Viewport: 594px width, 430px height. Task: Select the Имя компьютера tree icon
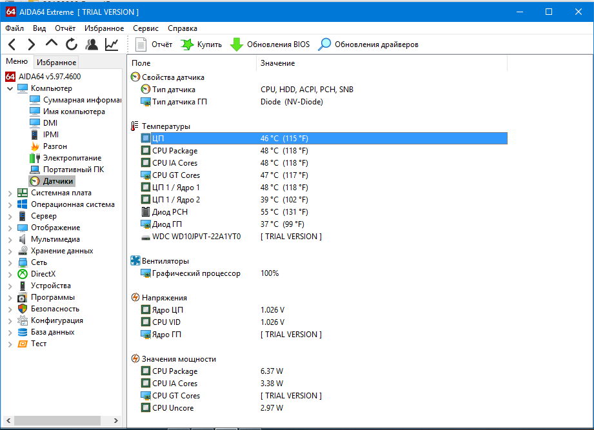click(x=35, y=112)
